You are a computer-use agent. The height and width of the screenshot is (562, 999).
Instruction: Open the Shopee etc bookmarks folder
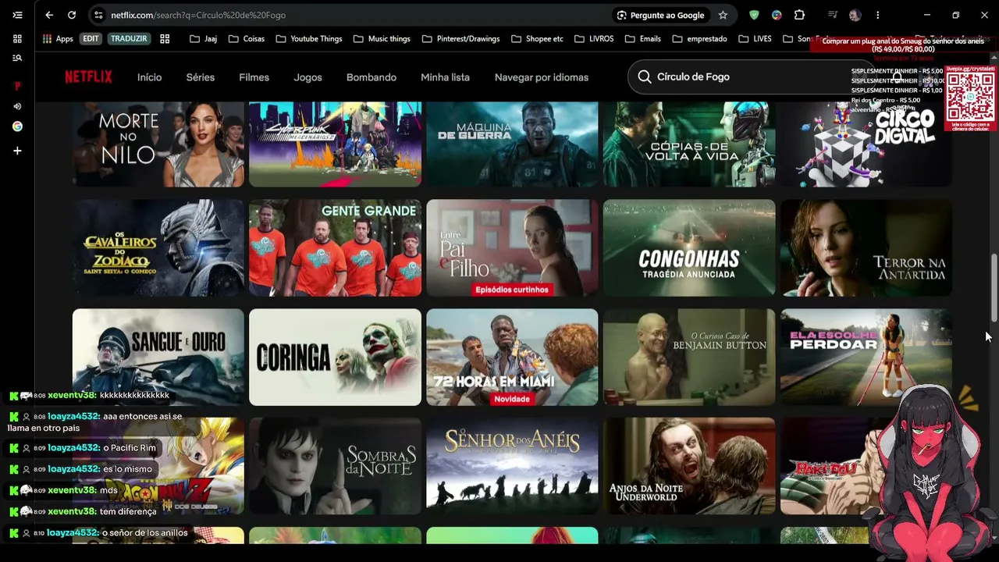pyautogui.click(x=537, y=39)
